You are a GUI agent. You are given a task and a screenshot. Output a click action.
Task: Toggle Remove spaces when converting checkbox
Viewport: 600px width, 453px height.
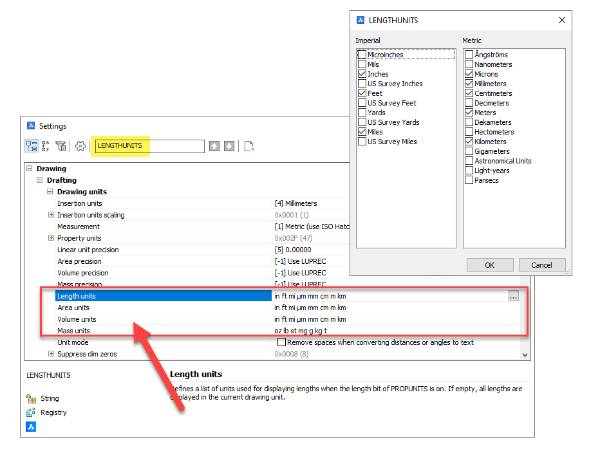click(281, 342)
